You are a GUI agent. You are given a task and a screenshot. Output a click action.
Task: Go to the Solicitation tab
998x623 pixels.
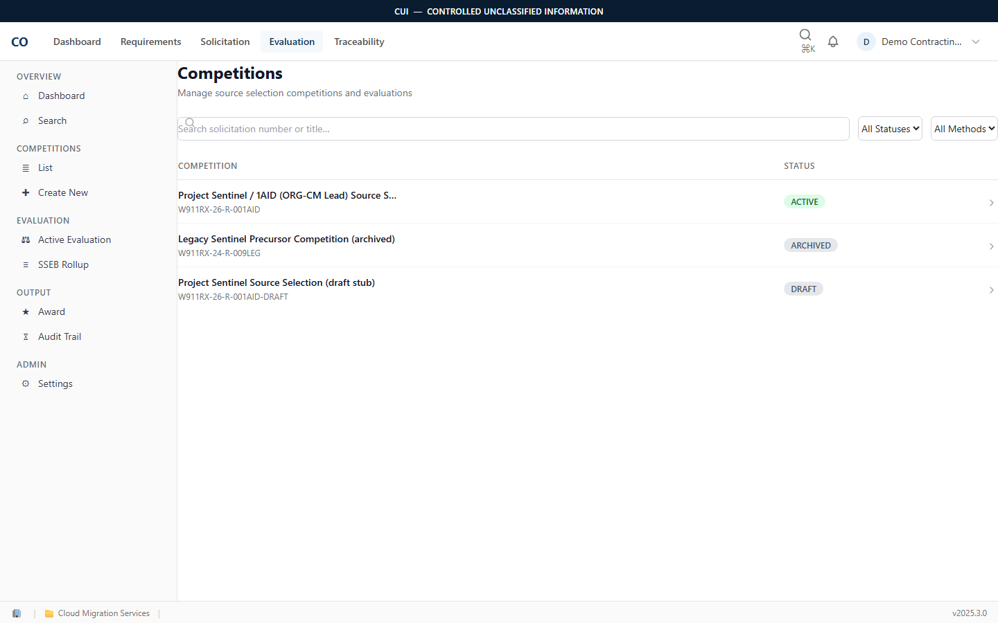[225, 42]
